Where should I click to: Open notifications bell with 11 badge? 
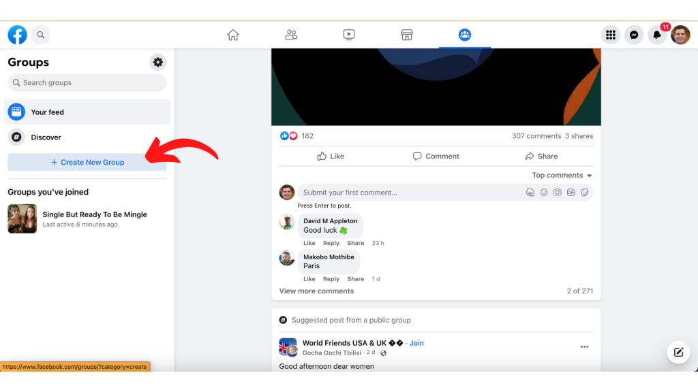[657, 35]
